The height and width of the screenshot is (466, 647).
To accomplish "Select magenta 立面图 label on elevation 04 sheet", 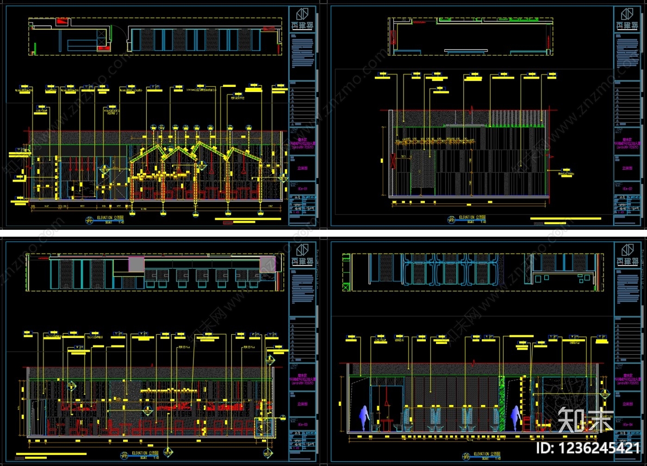I will click(628, 404).
